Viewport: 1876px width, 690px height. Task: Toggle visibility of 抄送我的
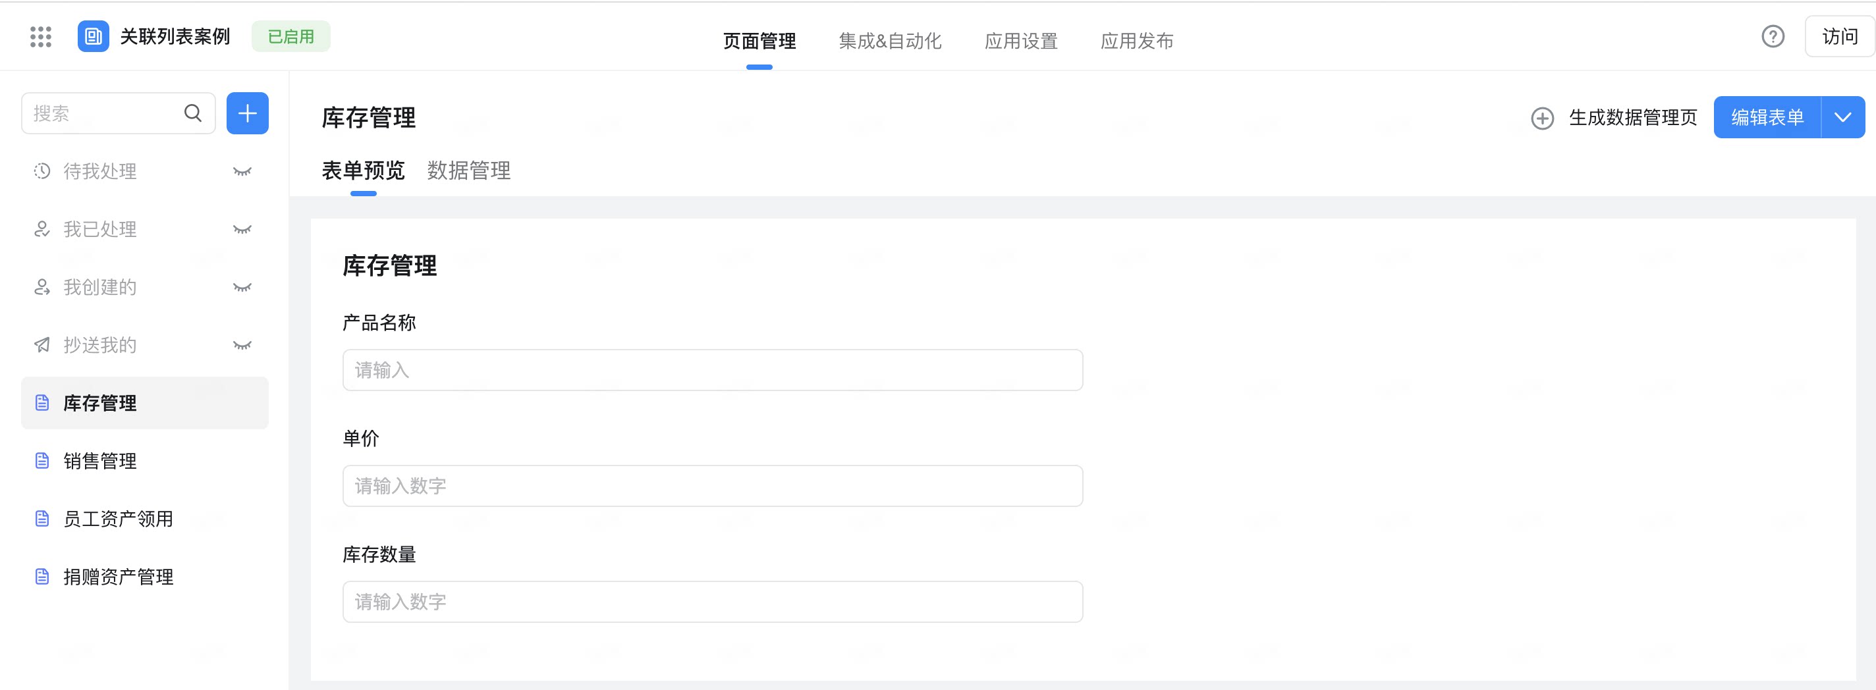(242, 345)
